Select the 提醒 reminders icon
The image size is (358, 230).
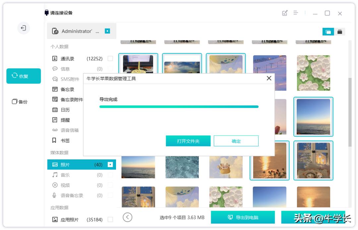(55, 120)
